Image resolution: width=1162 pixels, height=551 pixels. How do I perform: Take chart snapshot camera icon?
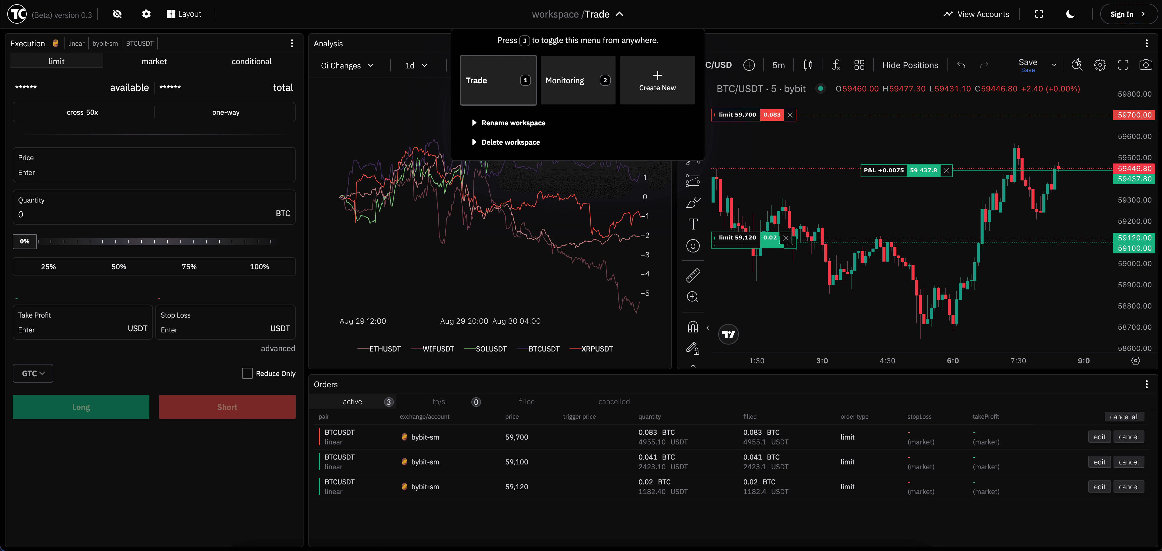(x=1146, y=65)
